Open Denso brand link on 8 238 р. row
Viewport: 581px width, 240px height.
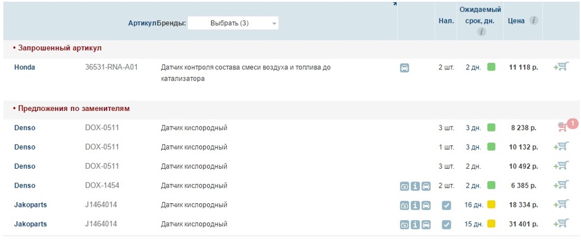point(25,128)
